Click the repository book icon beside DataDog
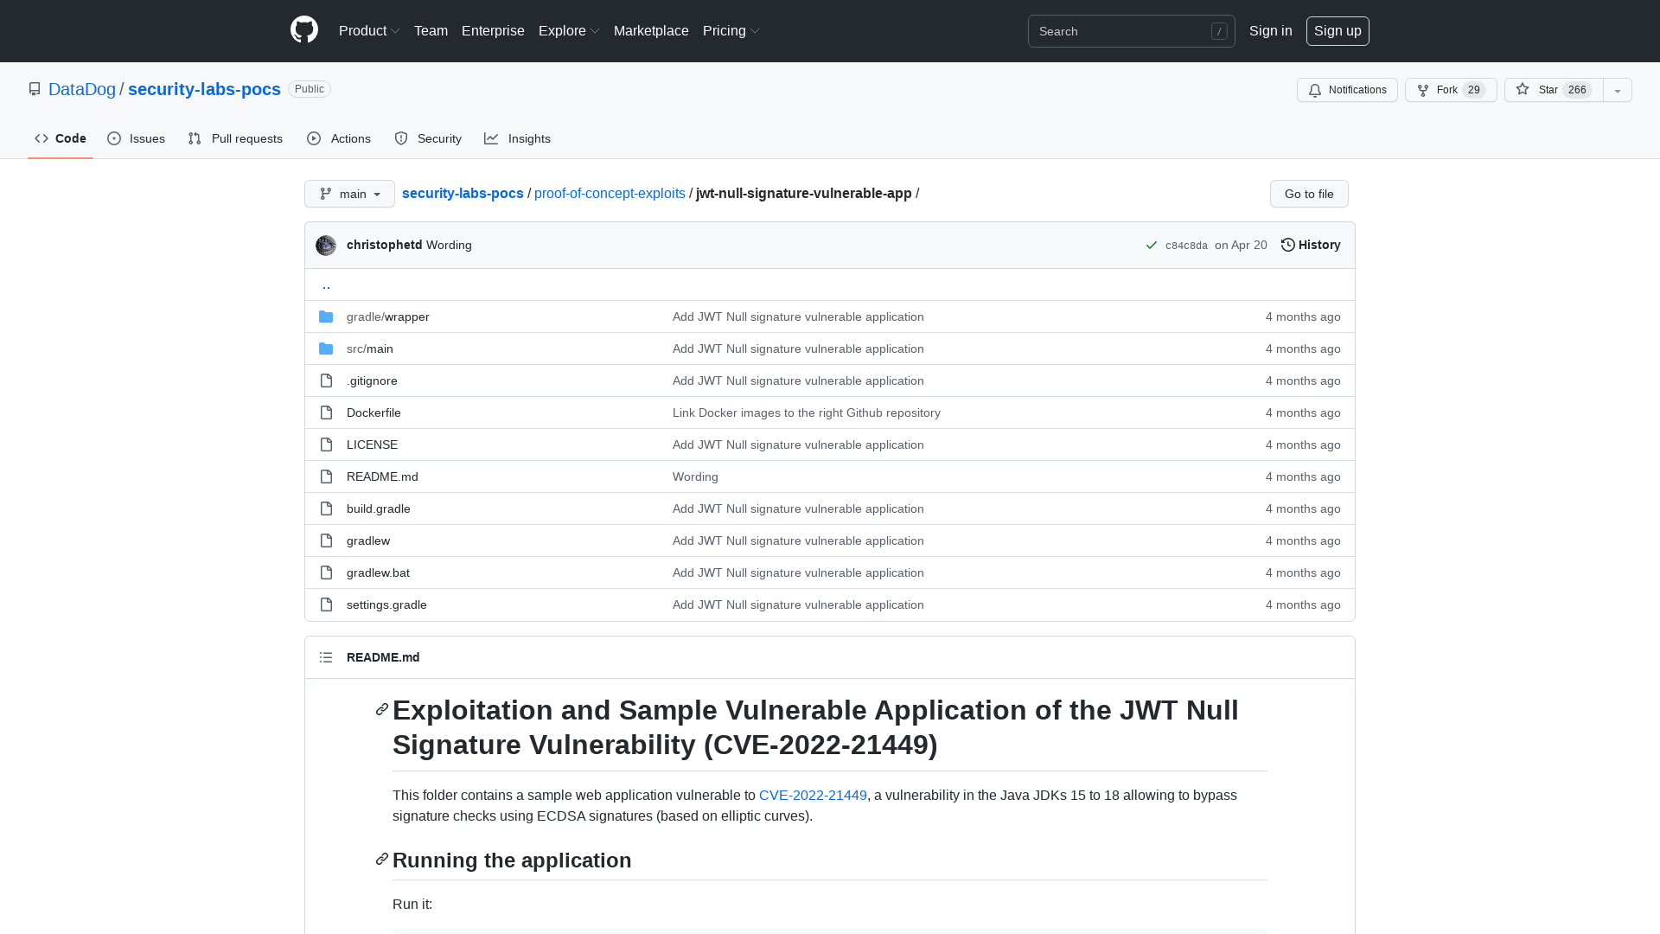 click(x=35, y=89)
